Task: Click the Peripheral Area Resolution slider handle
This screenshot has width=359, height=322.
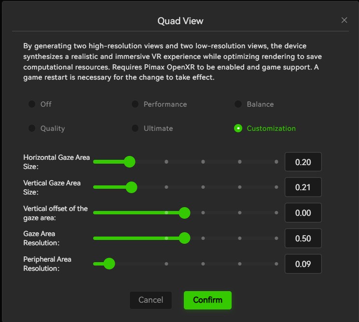Action: (x=109, y=264)
